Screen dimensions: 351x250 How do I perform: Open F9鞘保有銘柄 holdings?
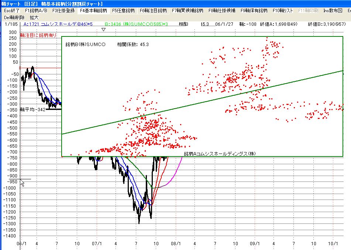tap(254, 11)
